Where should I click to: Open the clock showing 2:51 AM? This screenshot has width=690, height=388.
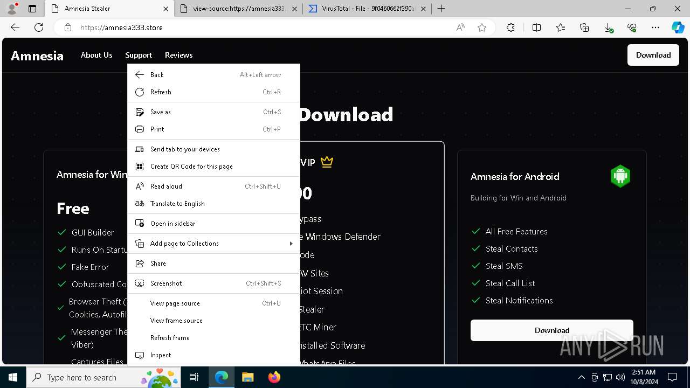point(644,377)
